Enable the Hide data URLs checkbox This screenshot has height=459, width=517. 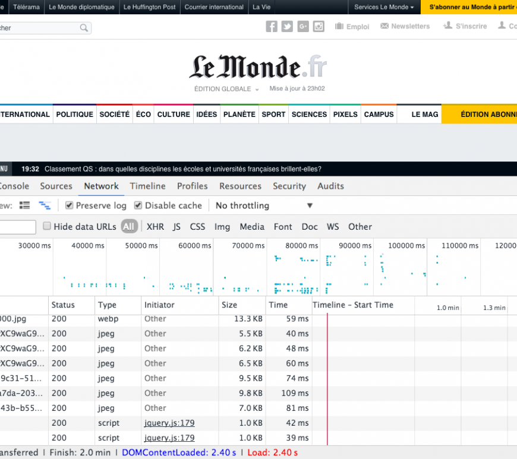[47, 226]
